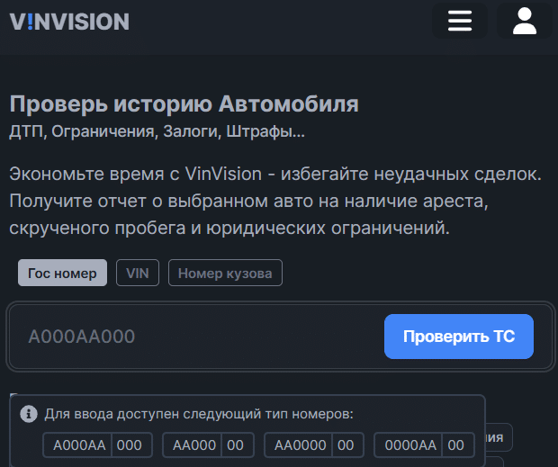Click the Проверить ТС button
The height and width of the screenshot is (467, 558).
click(x=459, y=337)
